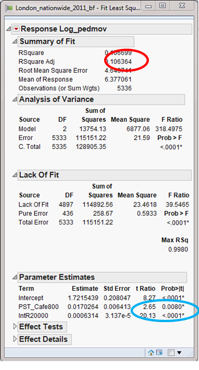
Task: Minimize the Fit Least Squares window
Action: point(149,6)
